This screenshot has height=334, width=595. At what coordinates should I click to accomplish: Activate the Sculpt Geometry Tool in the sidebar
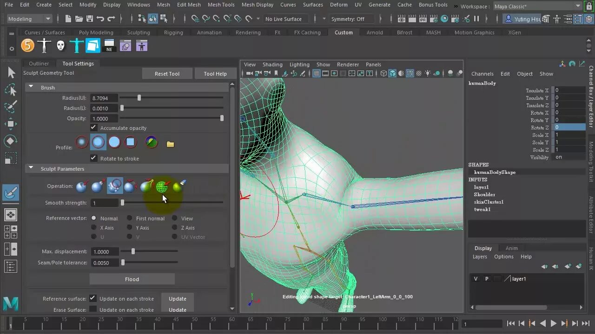(11, 193)
